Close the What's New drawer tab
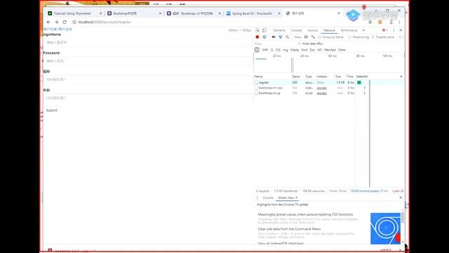This screenshot has width=449, height=253. coord(296,197)
